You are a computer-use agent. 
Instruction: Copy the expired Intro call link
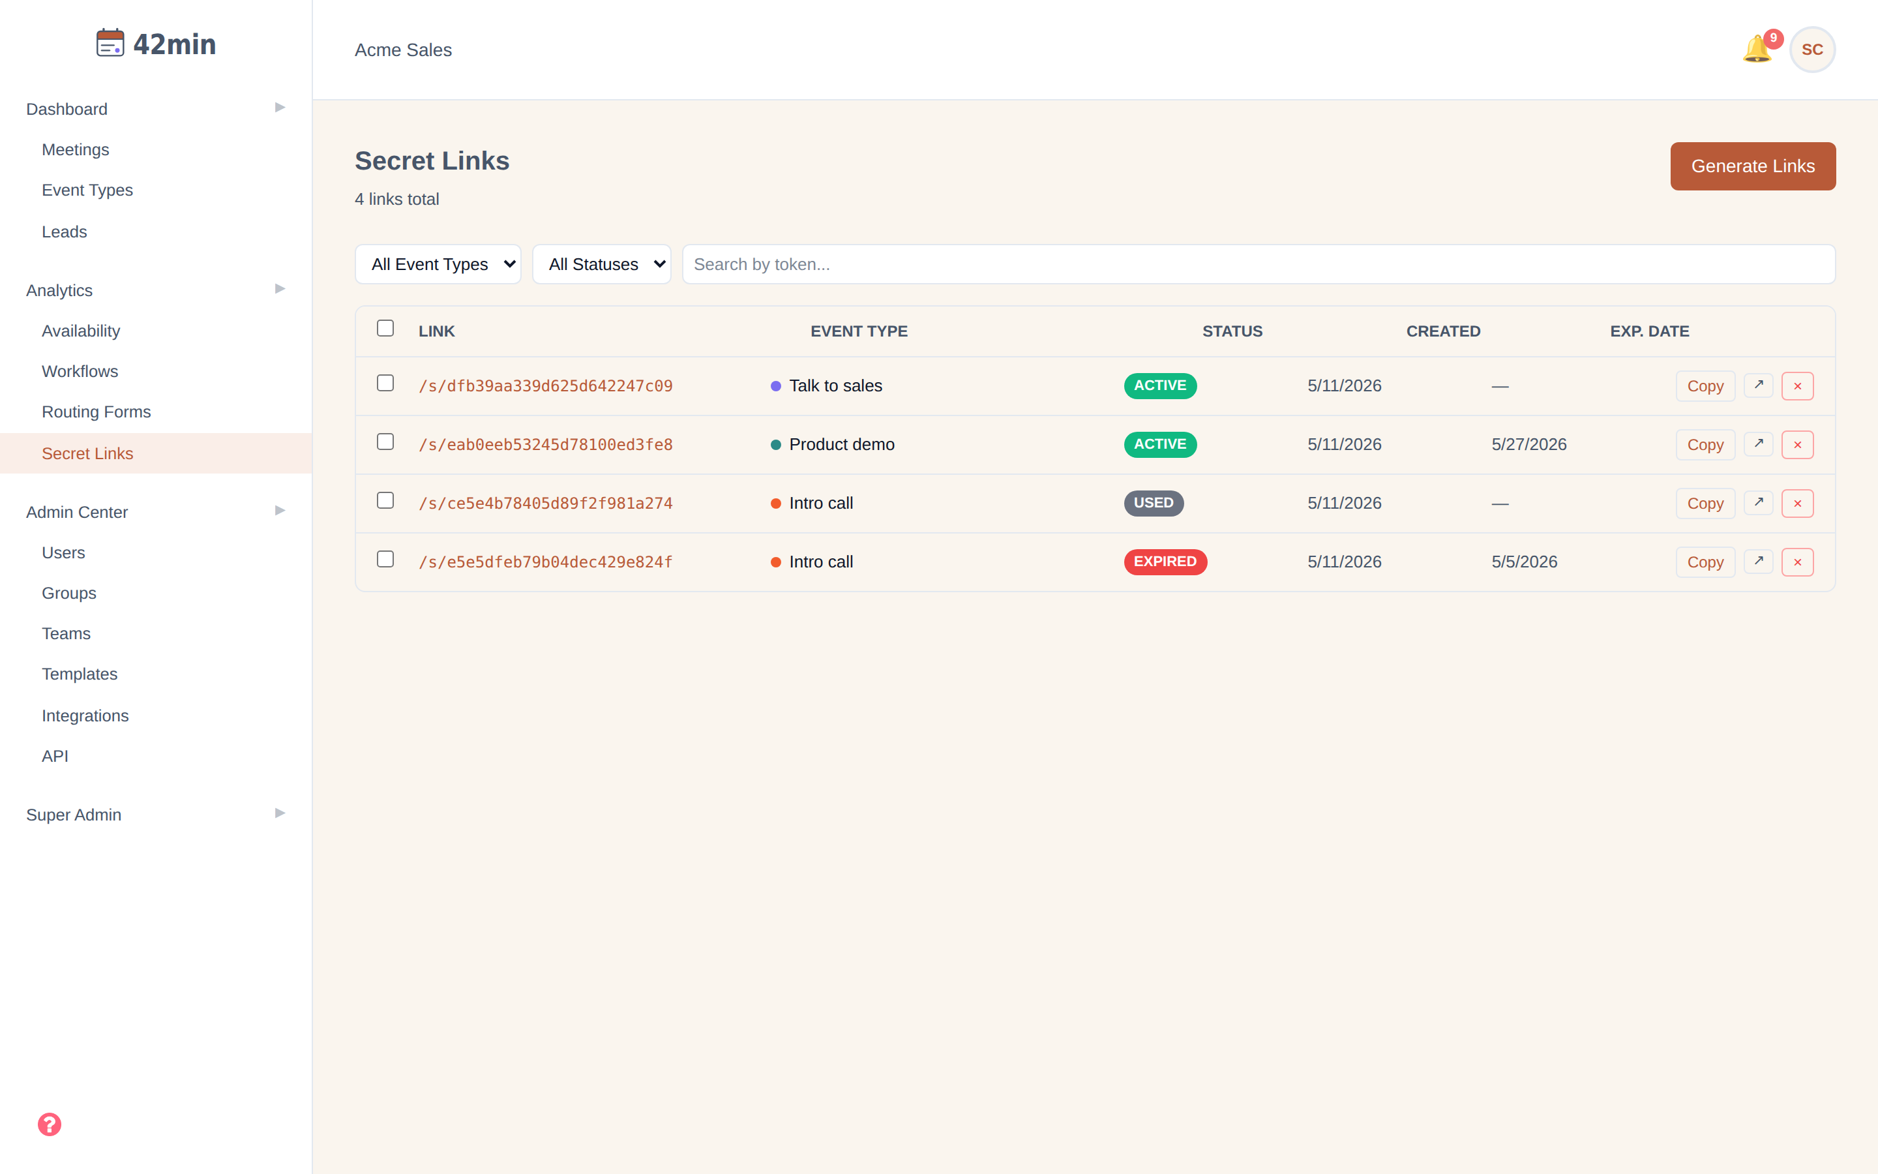[x=1705, y=562]
